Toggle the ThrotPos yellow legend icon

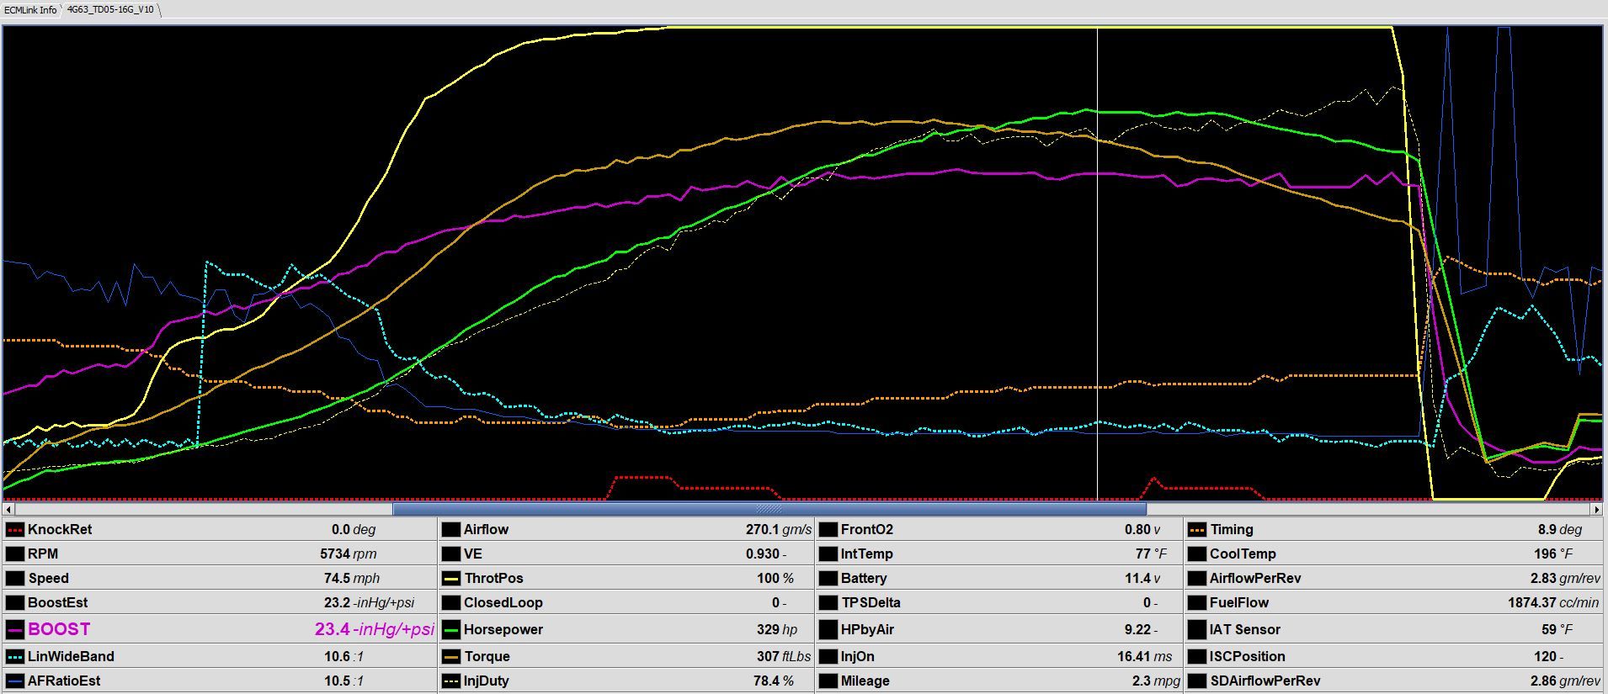450,579
